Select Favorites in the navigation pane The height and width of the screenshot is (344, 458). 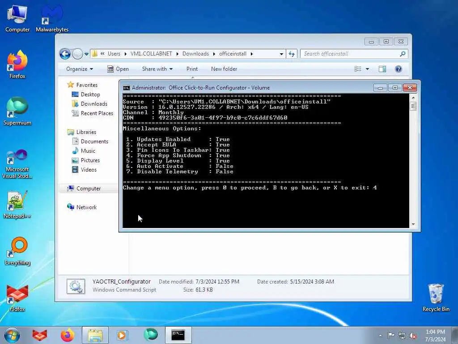click(87, 85)
